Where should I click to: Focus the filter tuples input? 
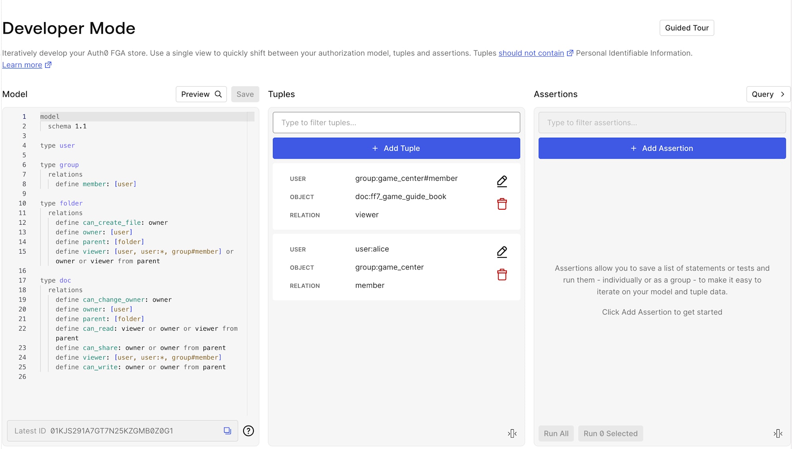point(396,123)
